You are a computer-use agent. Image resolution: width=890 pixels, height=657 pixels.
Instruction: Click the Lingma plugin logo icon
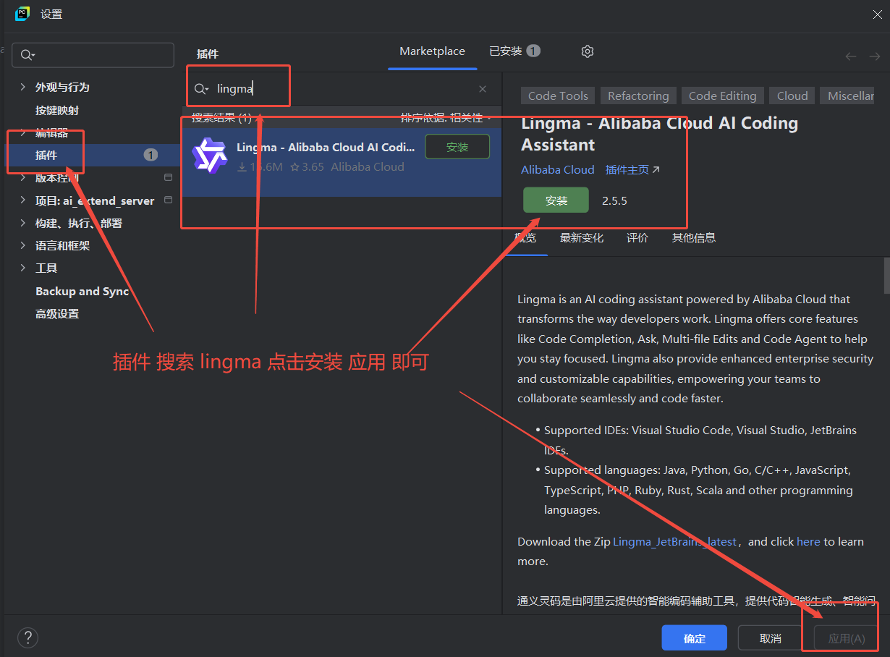(x=210, y=156)
